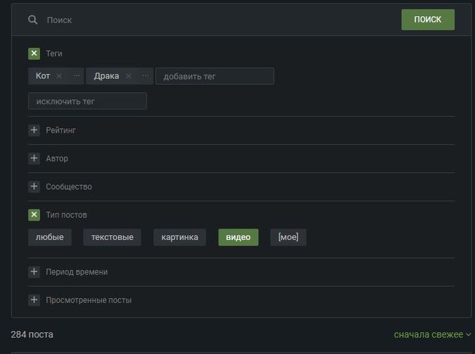Expand the Рейтинг filter section
Image resolution: width=475 pixels, height=354 pixels.
pyautogui.click(x=34, y=130)
